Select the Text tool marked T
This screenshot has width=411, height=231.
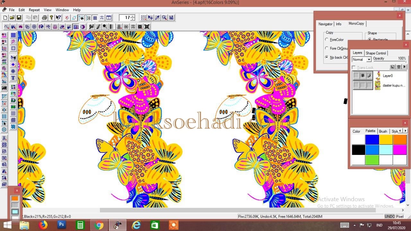pos(13,78)
